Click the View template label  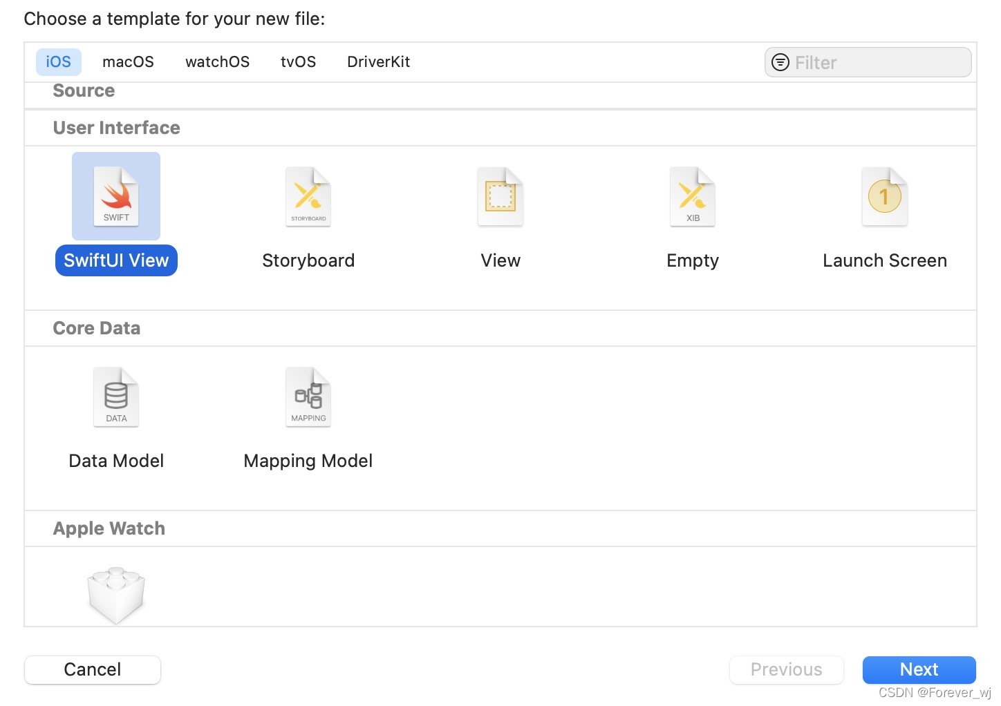pos(501,260)
